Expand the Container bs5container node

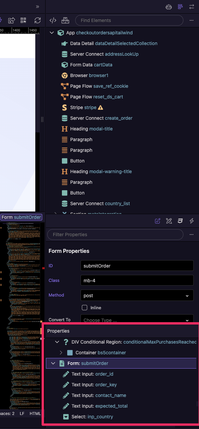61,353
